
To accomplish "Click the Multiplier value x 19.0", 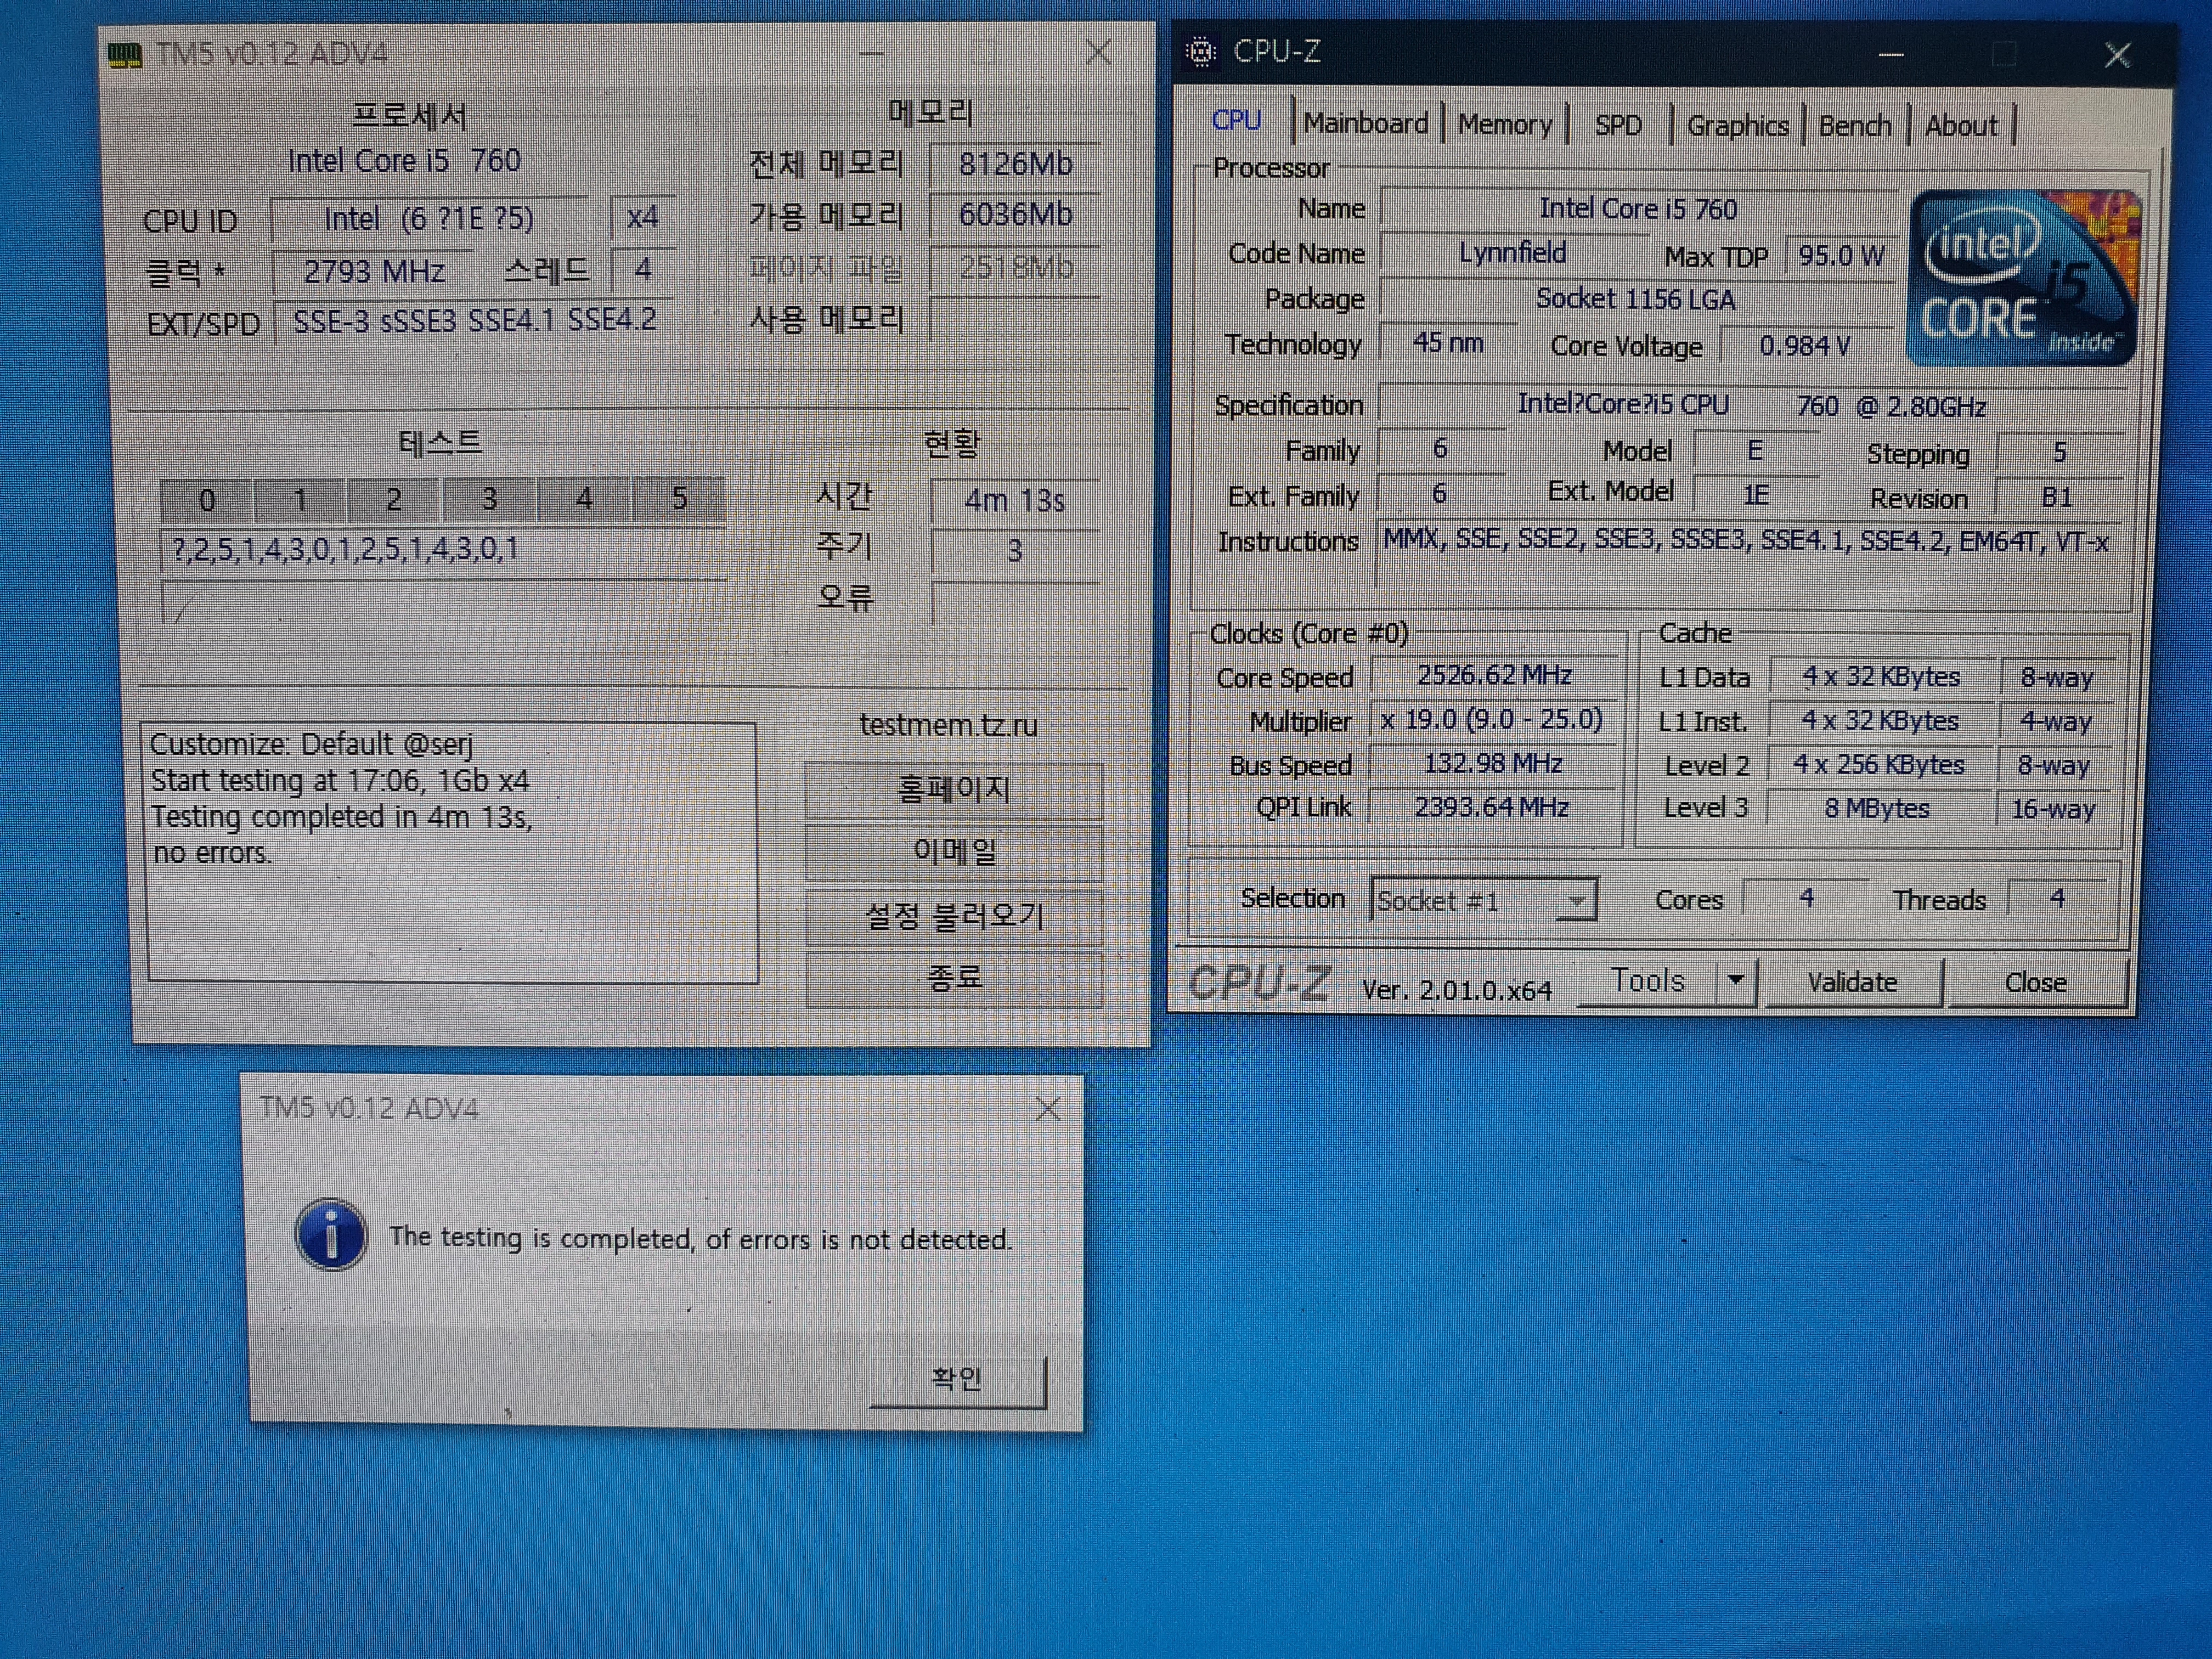I will click(x=1493, y=720).
